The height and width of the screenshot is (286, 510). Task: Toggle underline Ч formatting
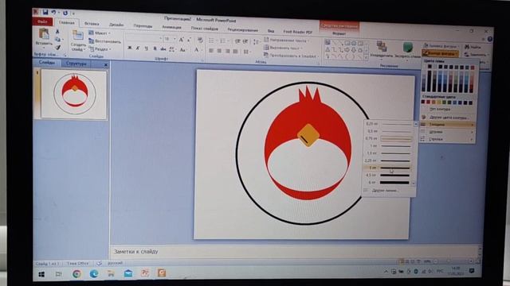pos(147,48)
